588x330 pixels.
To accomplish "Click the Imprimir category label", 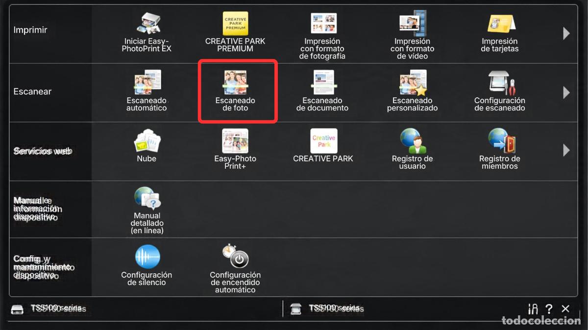I will click(x=30, y=30).
